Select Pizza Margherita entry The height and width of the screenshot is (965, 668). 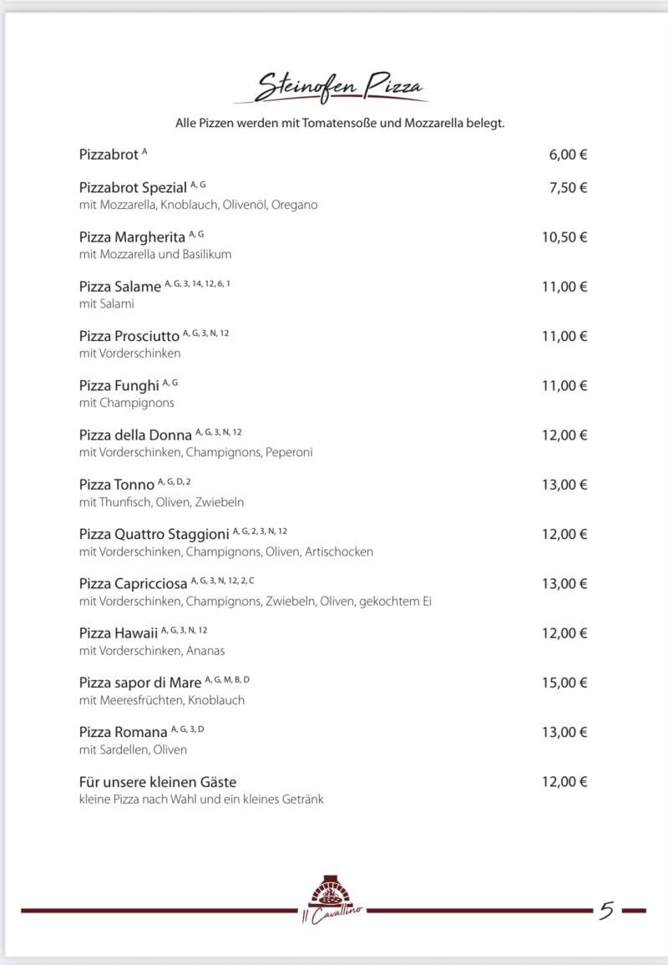coord(132,237)
